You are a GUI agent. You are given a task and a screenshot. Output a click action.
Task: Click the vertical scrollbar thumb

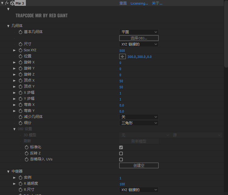point(226,34)
